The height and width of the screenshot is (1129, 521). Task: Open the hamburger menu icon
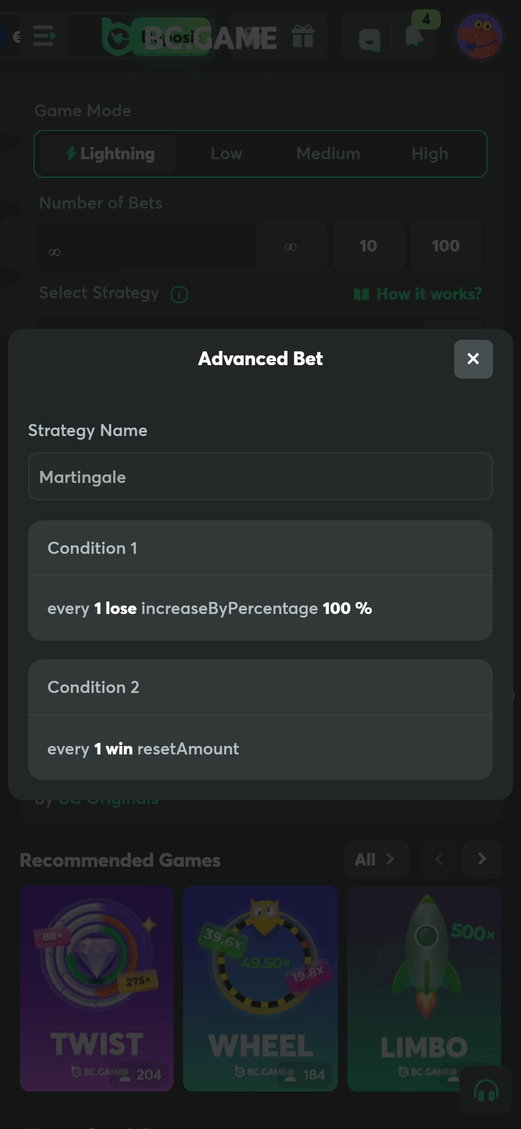[44, 36]
